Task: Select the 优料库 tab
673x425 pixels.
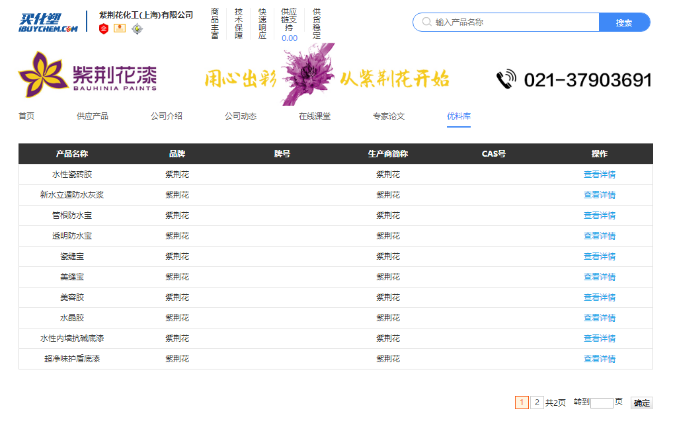Action: [x=459, y=116]
